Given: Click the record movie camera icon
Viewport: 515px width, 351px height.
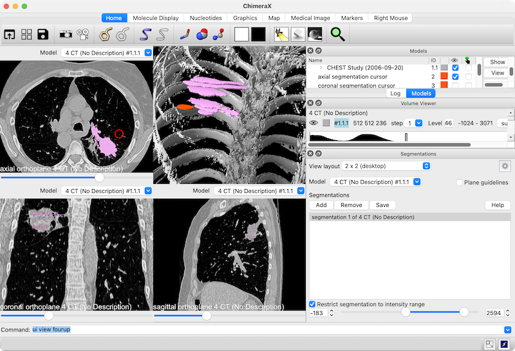Looking at the screenshot, I should (83, 34).
